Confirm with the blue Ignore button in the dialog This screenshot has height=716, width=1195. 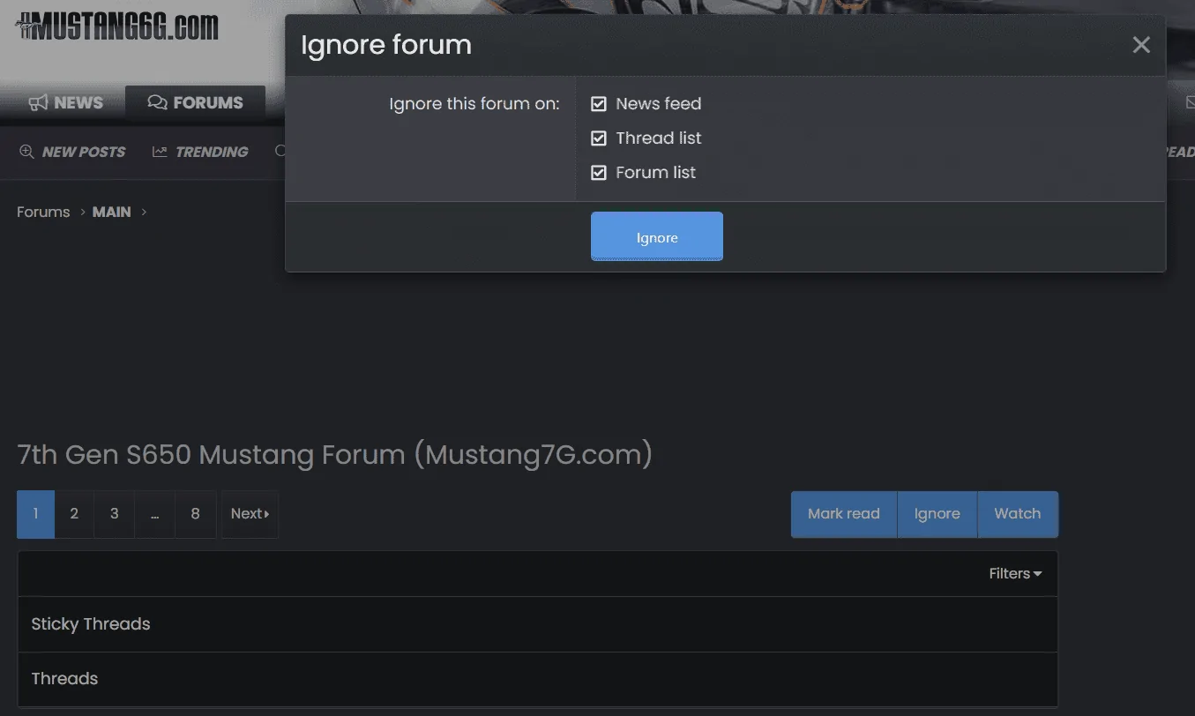(x=657, y=236)
